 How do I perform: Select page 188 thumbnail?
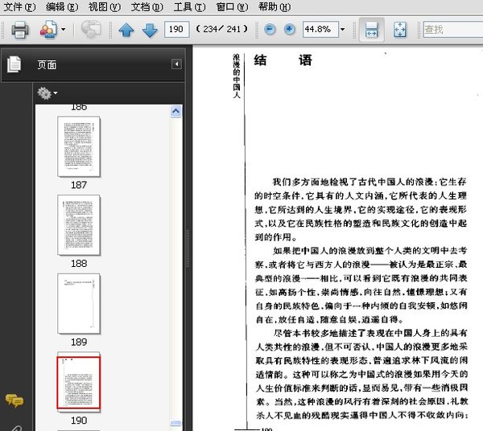(78, 225)
